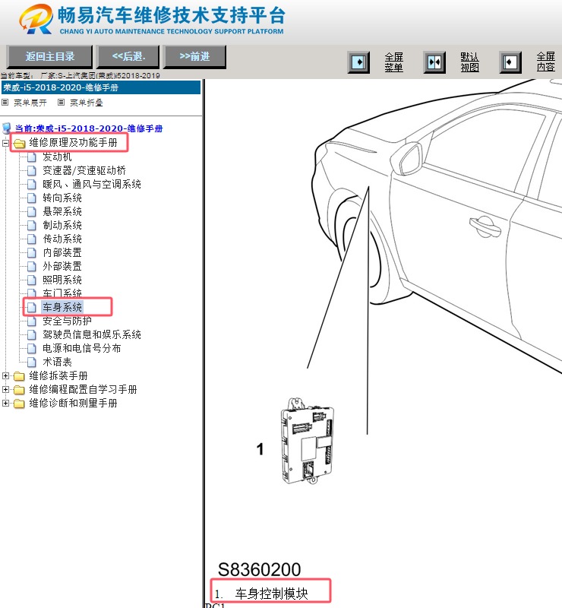562x608 pixels.
Task: Click the document icon beside 转向系统
Action: click(x=32, y=198)
